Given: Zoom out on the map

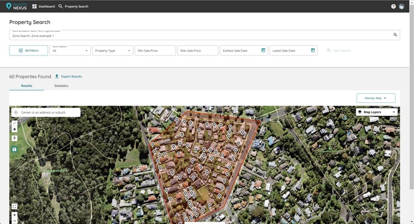Looking at the screenshot, I should [14, 220].
